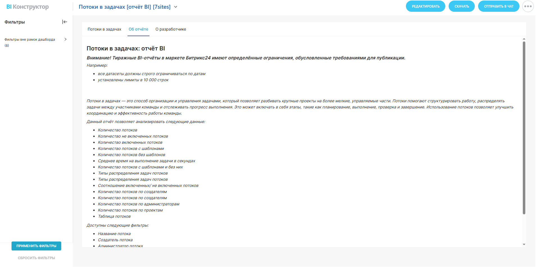The image size is (536, 267).
Task: Open the О разработчике tab
Action: click(x=171, y=29)
